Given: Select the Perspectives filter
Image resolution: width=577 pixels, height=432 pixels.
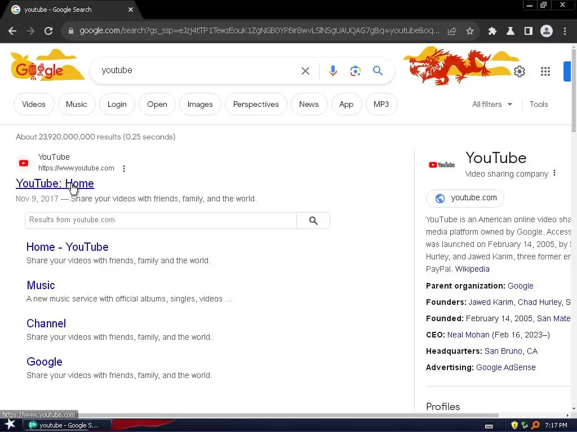Looking at the screenshot, I should click(256, 104).
